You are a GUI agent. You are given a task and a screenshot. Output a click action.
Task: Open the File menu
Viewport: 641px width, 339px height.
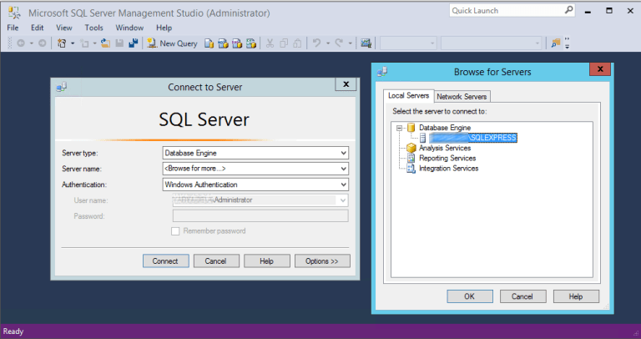click(13, 28)
